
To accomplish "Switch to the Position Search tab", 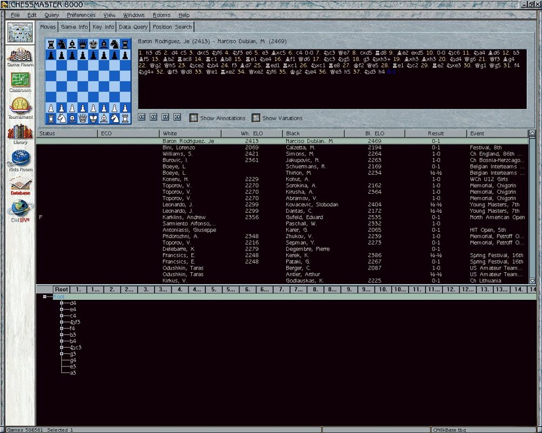I will pos(172,27).
